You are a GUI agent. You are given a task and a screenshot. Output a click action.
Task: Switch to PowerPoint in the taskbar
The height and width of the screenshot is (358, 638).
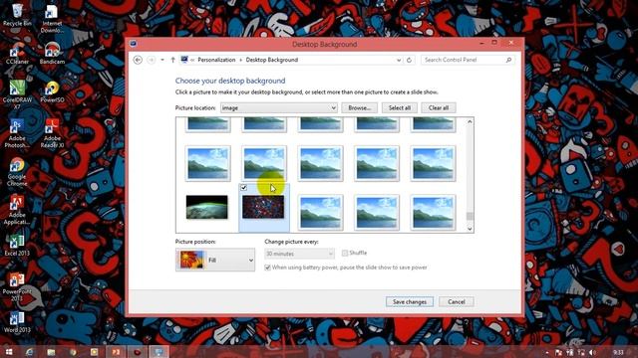[116, 352]
